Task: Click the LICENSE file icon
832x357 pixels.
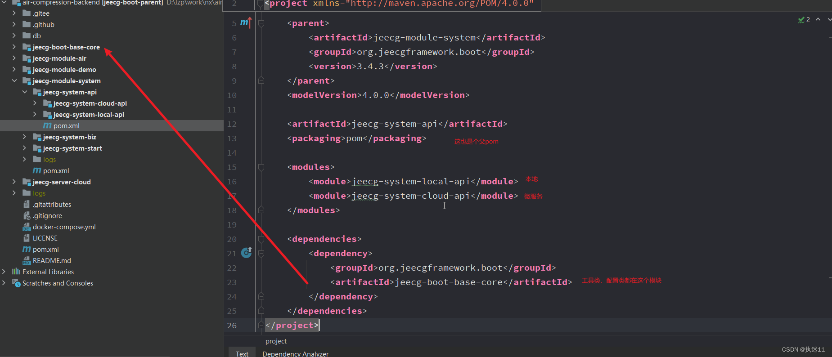Action: 27,238
